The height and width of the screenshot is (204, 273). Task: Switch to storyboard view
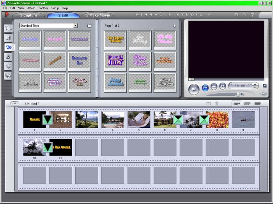236,104
